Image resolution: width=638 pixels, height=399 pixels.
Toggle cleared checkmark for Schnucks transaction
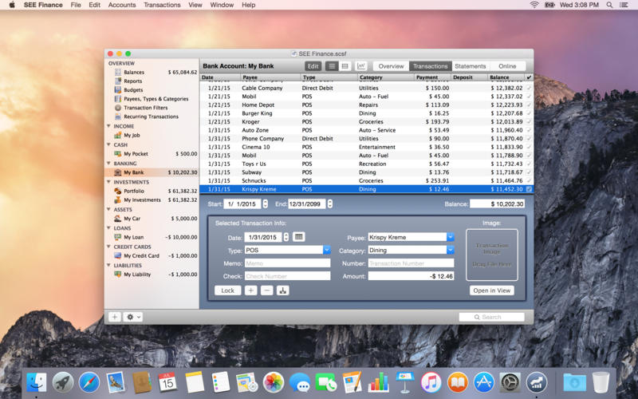[x=529, y=181]
